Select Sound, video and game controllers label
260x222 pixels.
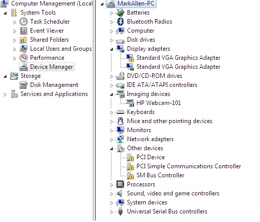(x=173, y=193)
